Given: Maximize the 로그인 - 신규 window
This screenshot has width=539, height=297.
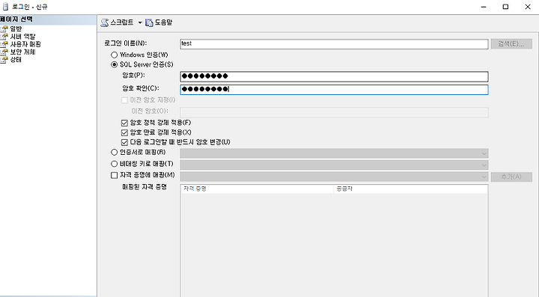Looking at the screenshot, I should pos(505,7).
